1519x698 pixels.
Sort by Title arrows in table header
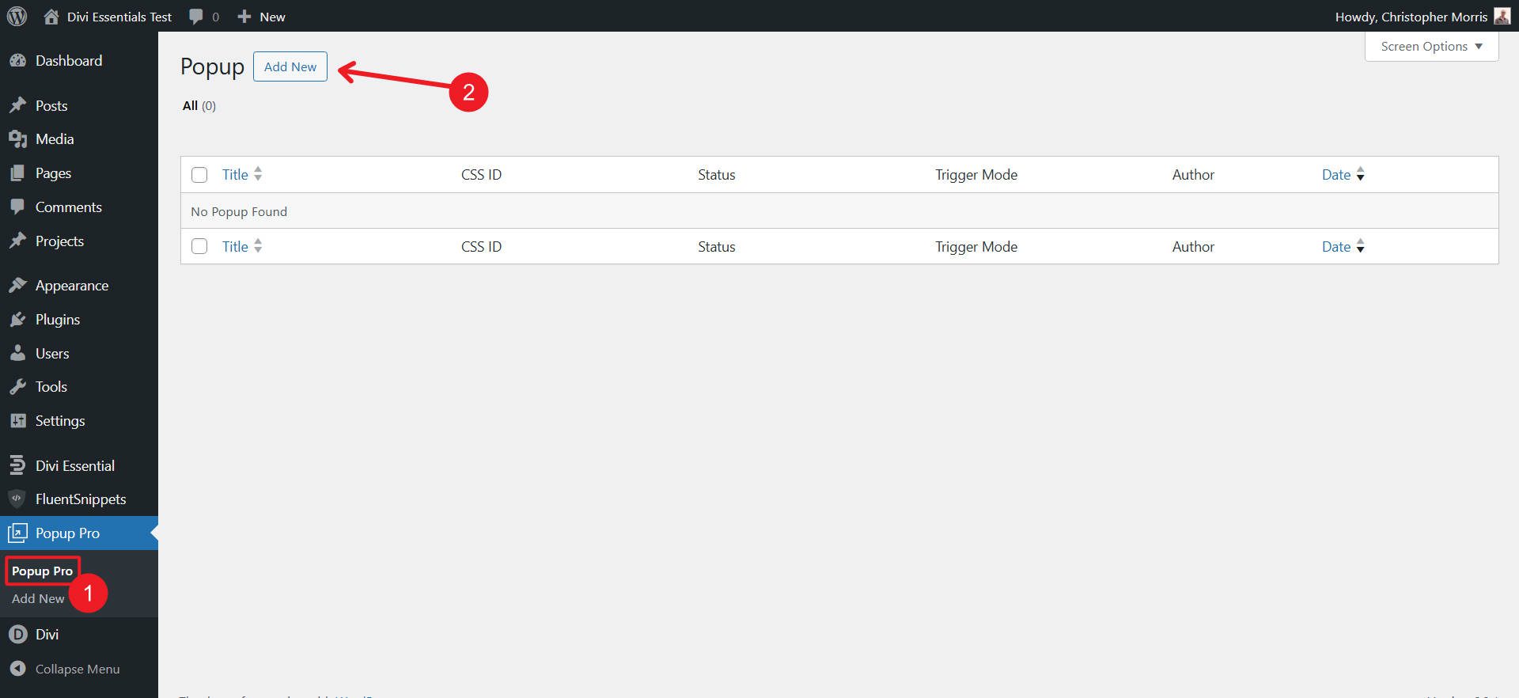[x=258, y=174]
